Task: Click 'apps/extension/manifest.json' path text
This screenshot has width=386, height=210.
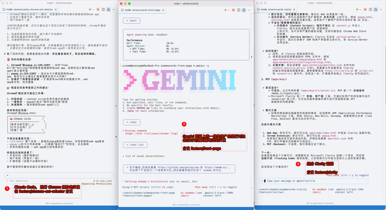Action: 323,65
